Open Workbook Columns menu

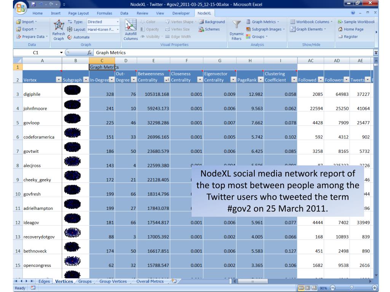click(x=312, y=22)
